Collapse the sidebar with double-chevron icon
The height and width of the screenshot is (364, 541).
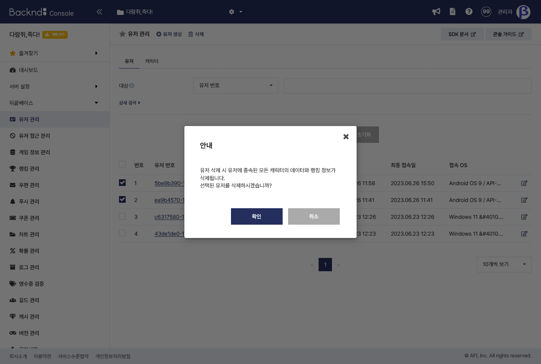tap(99, 12)
